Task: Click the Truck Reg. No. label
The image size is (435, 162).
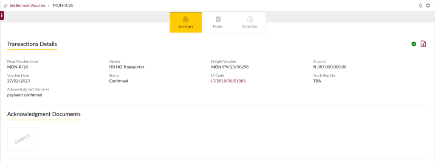Action: point(324,75)
